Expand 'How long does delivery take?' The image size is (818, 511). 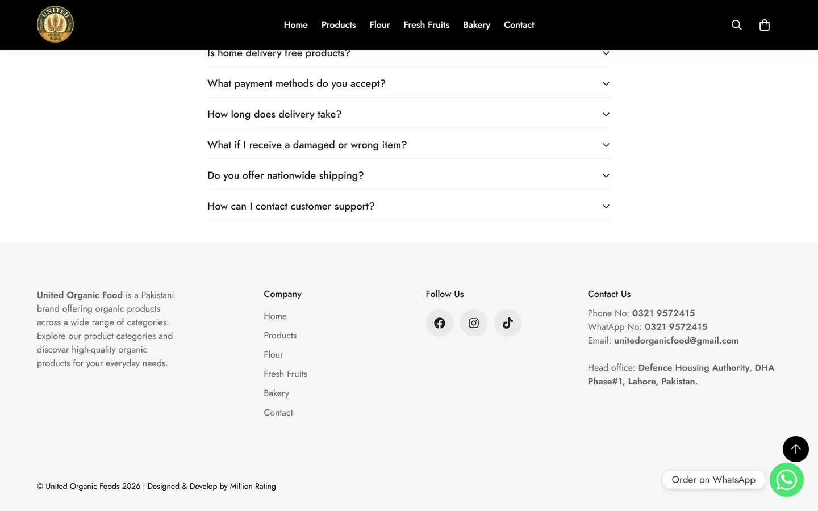click(409, 114)
